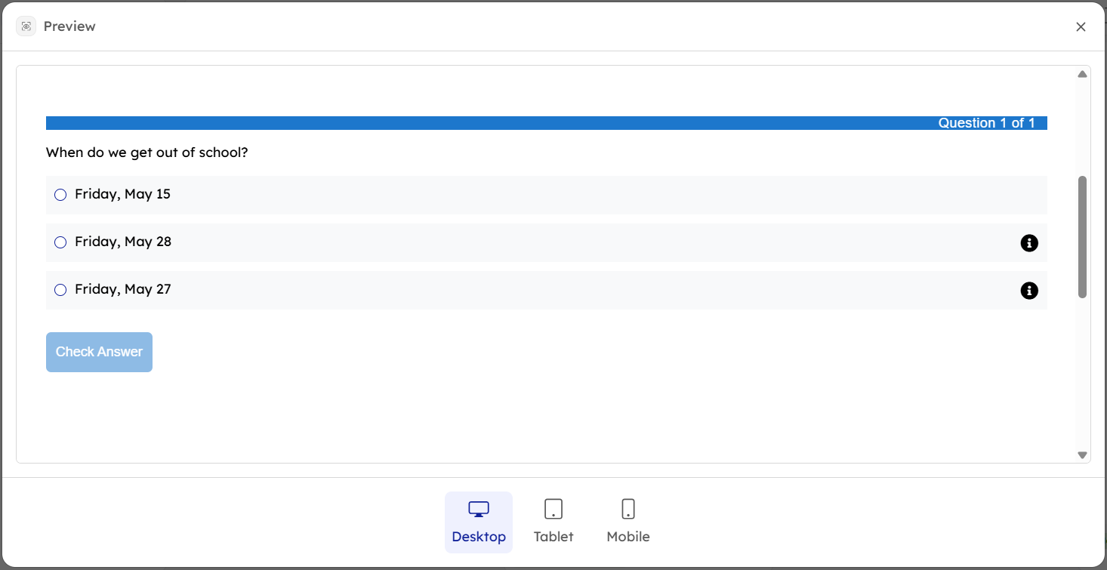The height and width of the screenshot is (570, 1107).
Task: Switch to the Desktop preview tab
Action: pyautogui.click(x=479, y=522)
